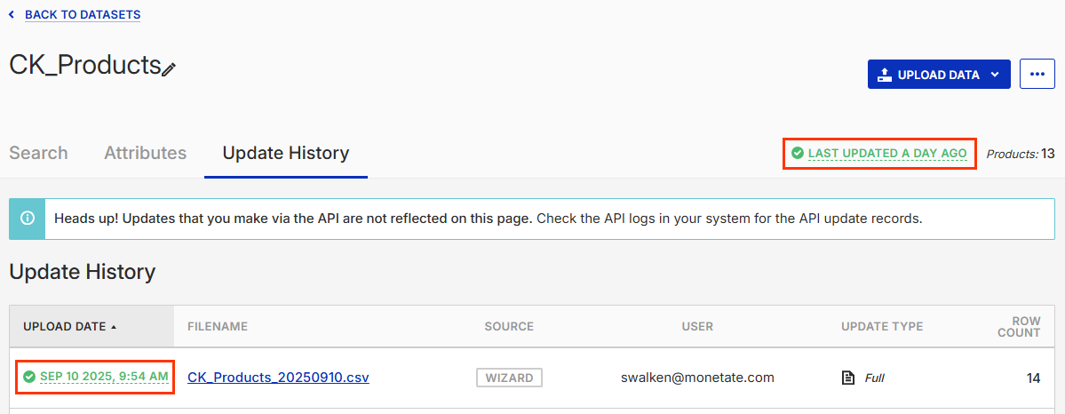Click the green checkmark beside Last Updated
1065x414 pixels.
coord(797,154)
